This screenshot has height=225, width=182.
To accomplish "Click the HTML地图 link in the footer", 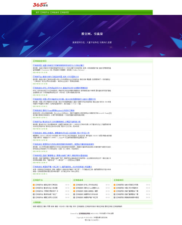I will (110, 213).
